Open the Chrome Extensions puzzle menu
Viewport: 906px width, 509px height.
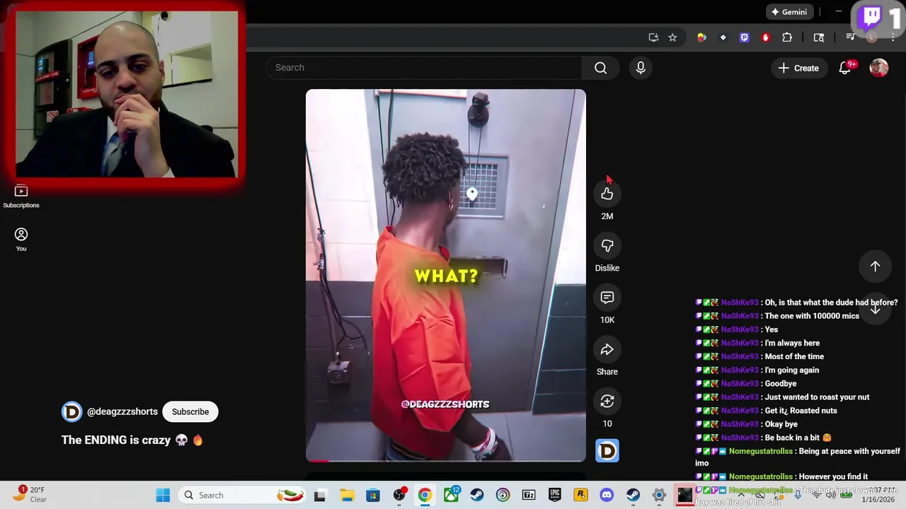tap(787, 37)
